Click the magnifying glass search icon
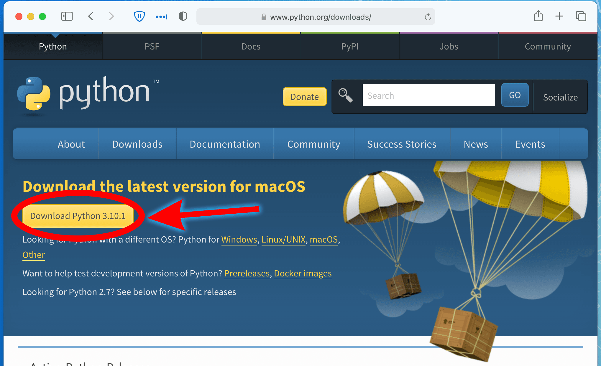601x366 pixels. point(345,95)
